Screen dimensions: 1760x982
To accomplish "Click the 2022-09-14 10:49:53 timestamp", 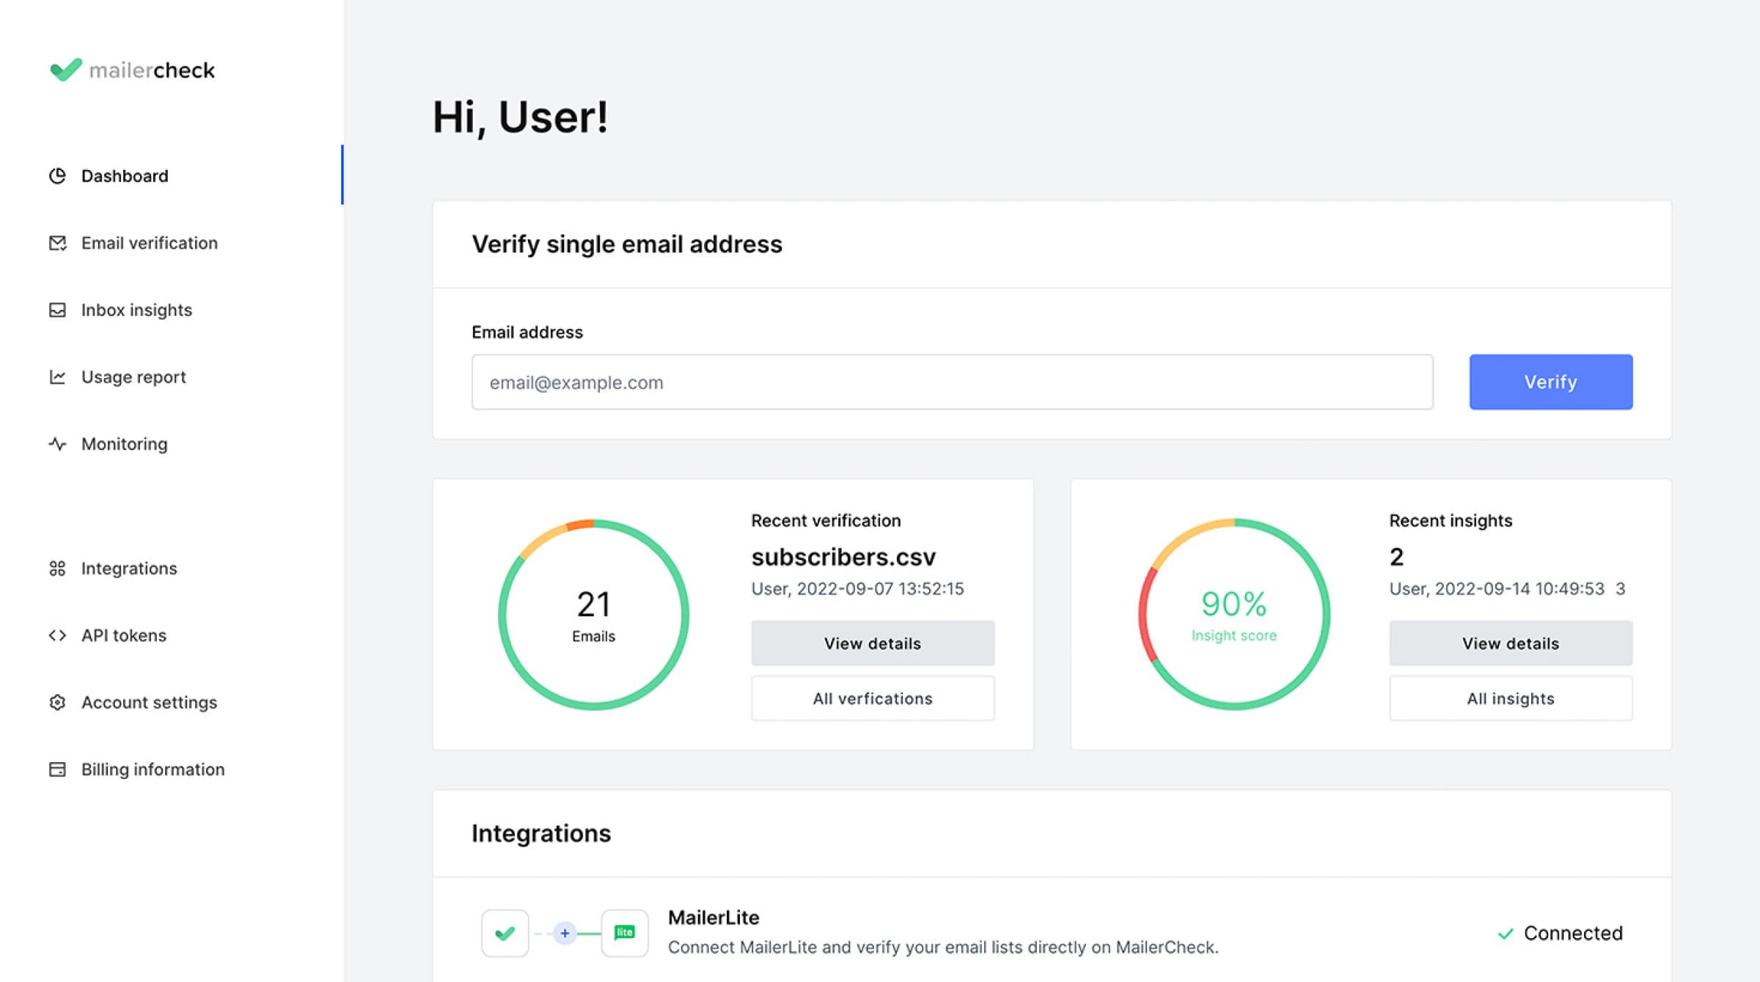I will point(1519,589).
